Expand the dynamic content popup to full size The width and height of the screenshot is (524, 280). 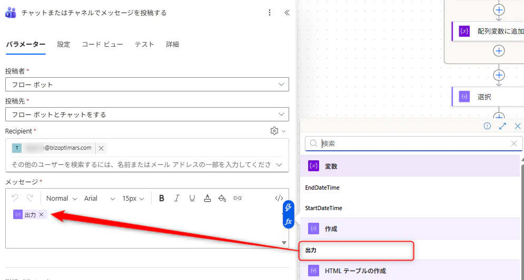502,126
